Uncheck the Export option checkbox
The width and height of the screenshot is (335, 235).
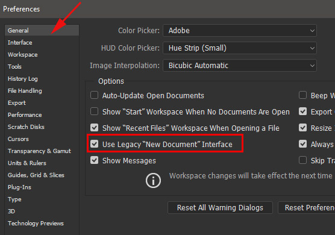coord(302,111)
